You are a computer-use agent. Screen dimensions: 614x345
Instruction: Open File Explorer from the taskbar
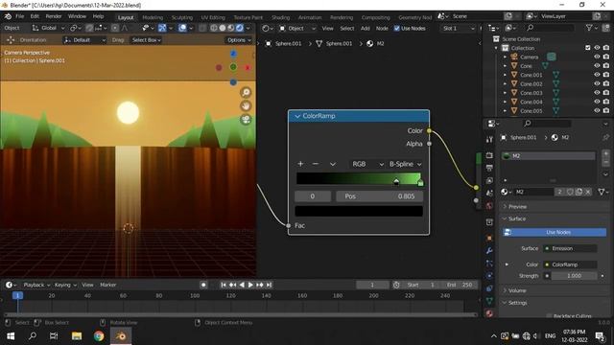click(77, 336)
